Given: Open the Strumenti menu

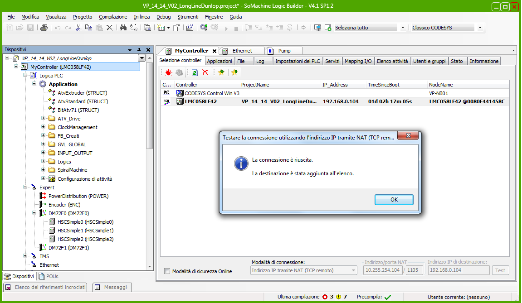Looking at the screenshot, I should pos(188,17).
